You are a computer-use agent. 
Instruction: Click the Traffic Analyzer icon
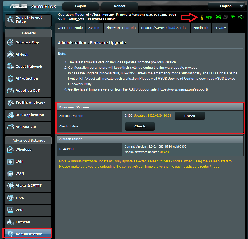[x=10, y=103]
